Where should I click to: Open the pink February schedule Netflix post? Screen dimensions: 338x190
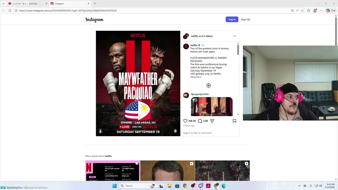[x=112, y=171]
